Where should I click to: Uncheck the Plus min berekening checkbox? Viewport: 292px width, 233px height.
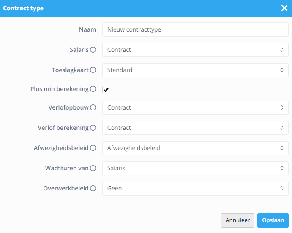pyautogui.click(x=106, y=89)
